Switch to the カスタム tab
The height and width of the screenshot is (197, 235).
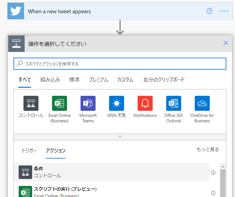(125, 80)
